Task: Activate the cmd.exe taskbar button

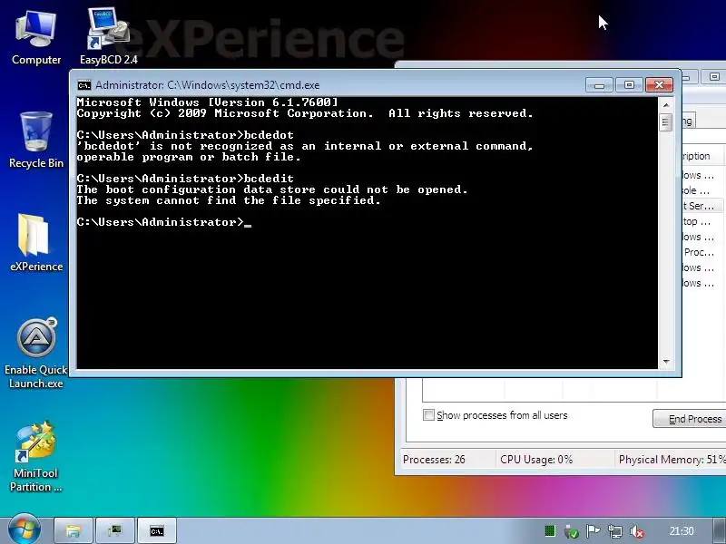Action: pos(157,530)
